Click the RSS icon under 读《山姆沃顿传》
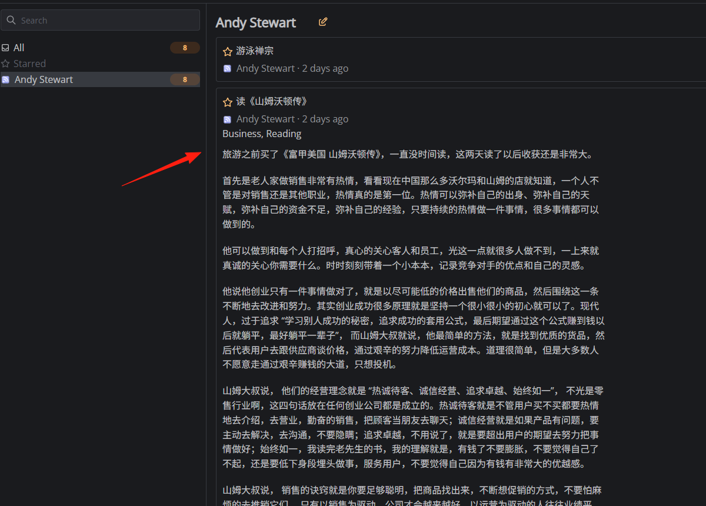Screen dimensions: 706x506 click(227, 119)
